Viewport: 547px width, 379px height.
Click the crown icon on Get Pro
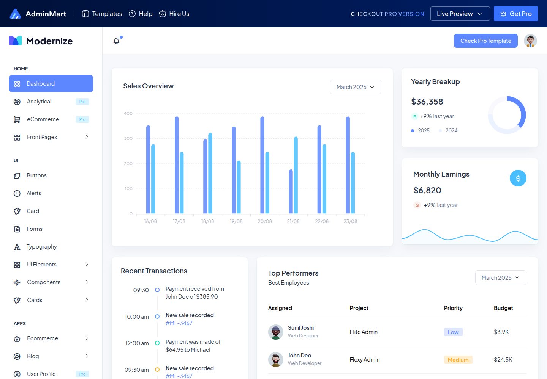503,14
